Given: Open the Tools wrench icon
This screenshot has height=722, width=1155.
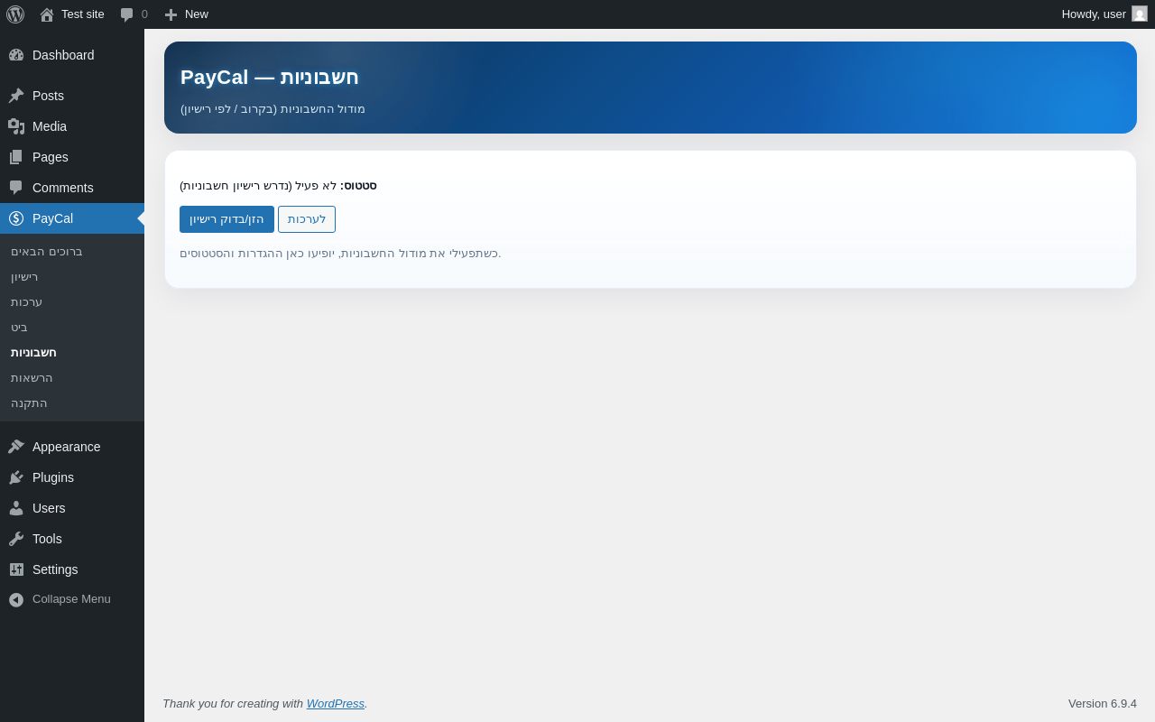Looking at the screenshot, I should pos(16,539).
